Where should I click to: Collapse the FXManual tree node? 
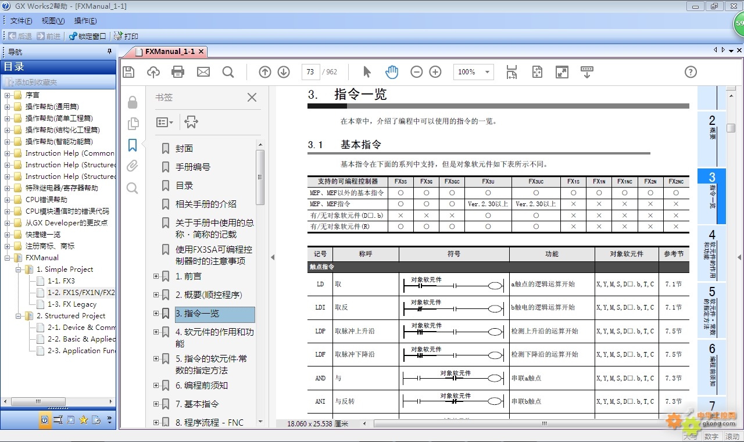pyautogui.click(x=8, y=258)
